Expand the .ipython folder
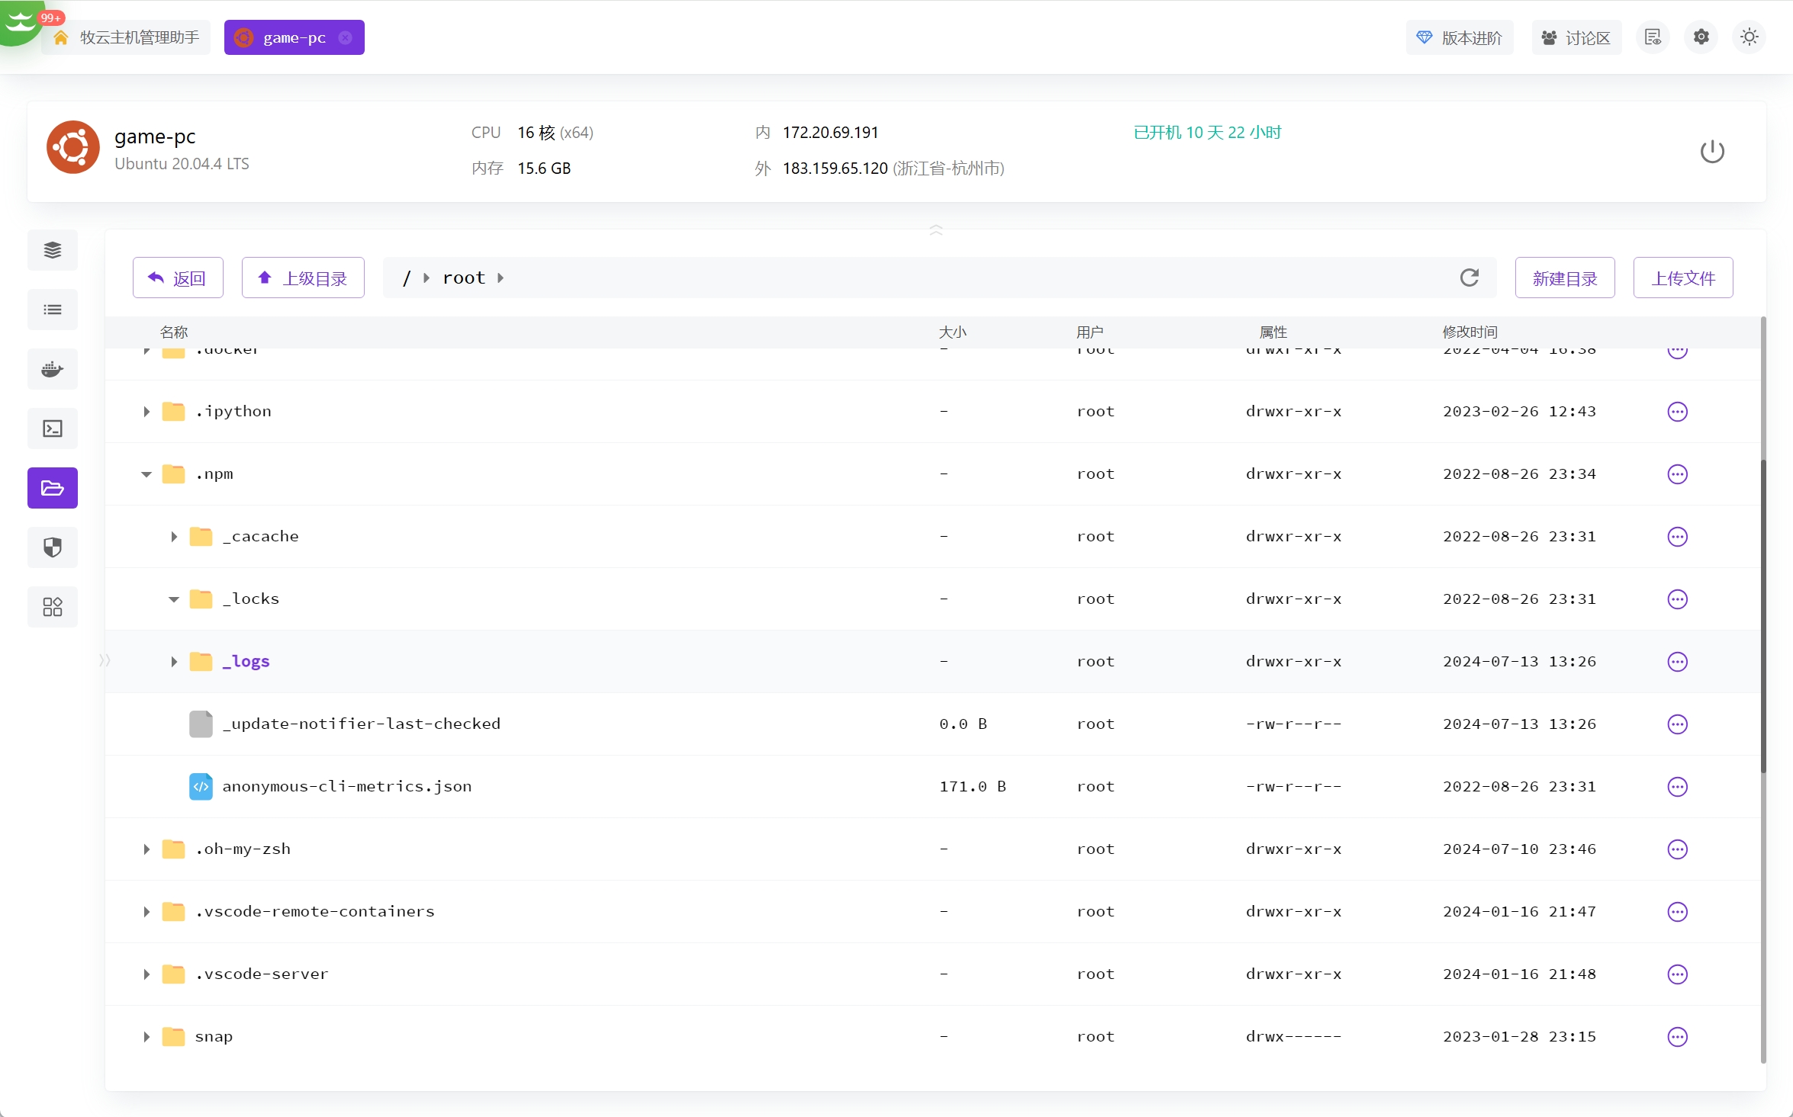 click(146, 412)
